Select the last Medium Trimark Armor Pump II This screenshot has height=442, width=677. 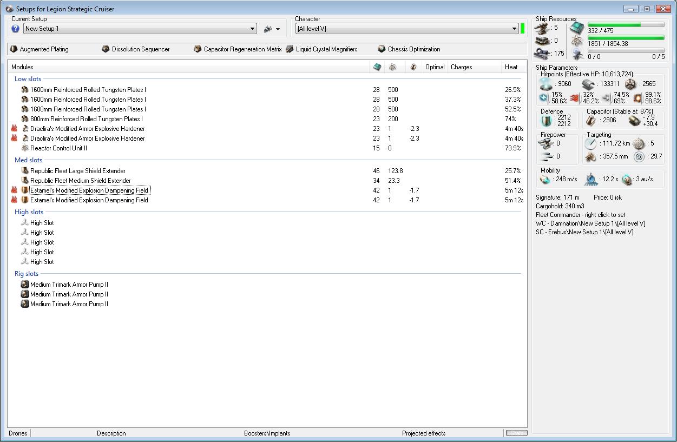tap(69, 304)
